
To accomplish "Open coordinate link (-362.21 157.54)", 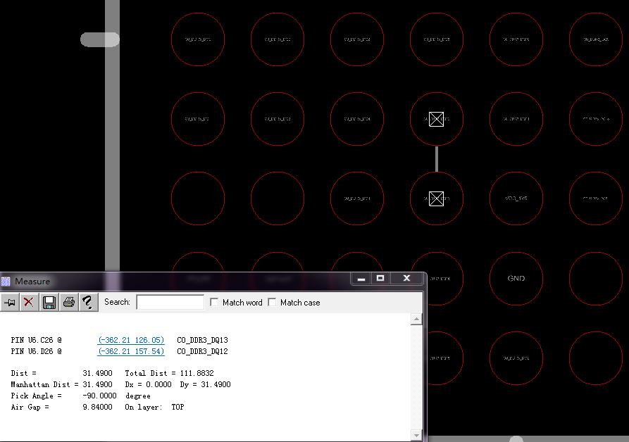I will (x=131, y=351).
